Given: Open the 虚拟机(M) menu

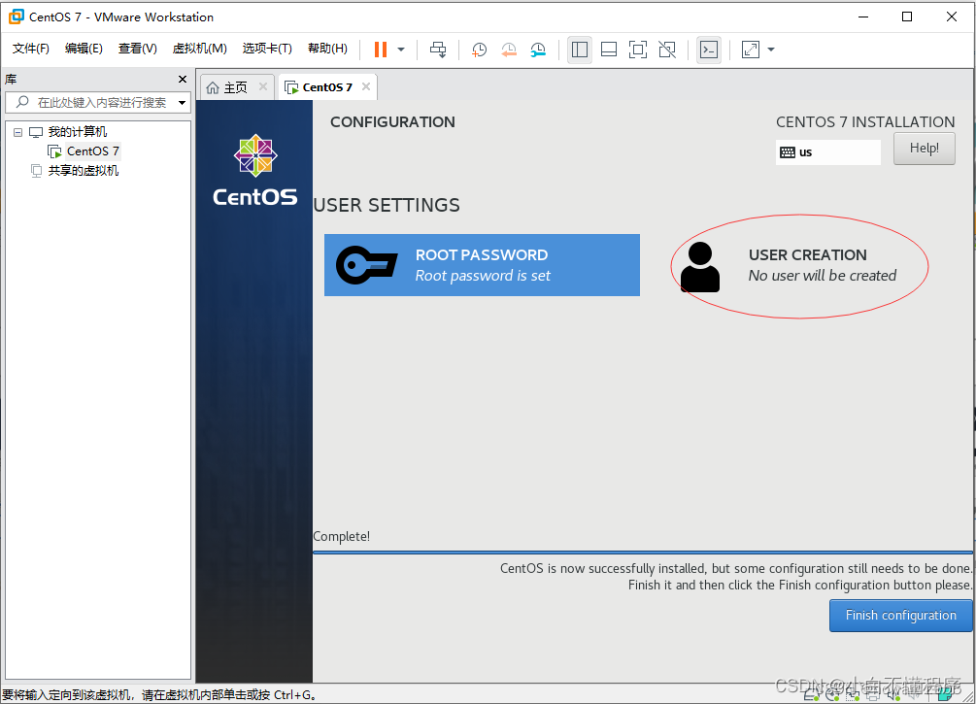Looking at the screenshot, I should coord(199,49).
